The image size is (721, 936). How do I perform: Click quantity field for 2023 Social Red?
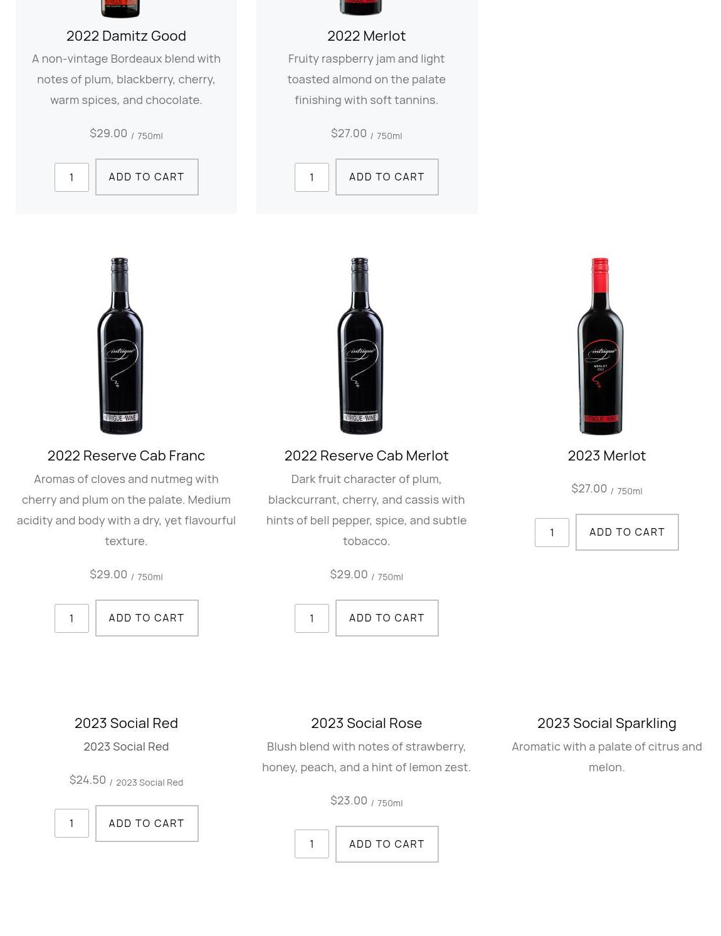click(71, 823)
